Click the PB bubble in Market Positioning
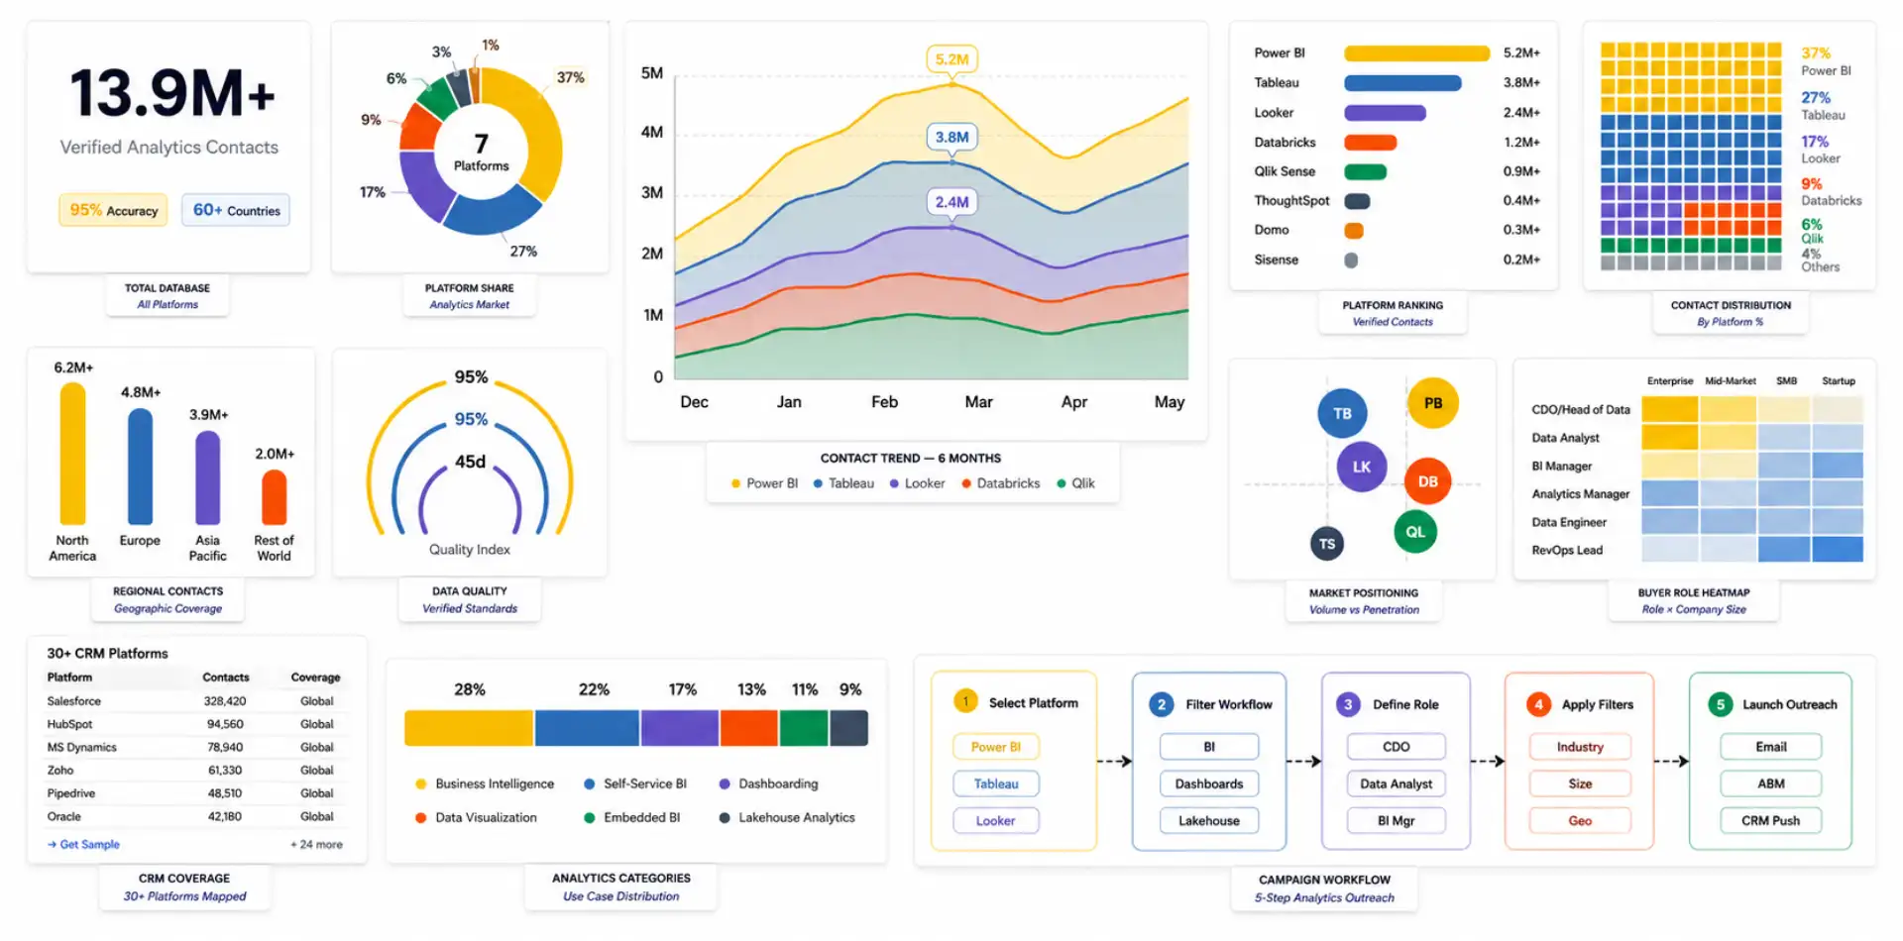The width and height of the screenshot is (1903, 941). tap(1432, 403)
